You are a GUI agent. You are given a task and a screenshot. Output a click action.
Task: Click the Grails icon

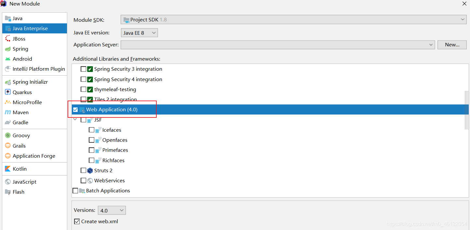pos(8,146)
